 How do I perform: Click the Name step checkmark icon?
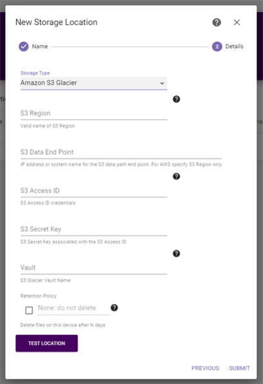[x=24, y=46]
